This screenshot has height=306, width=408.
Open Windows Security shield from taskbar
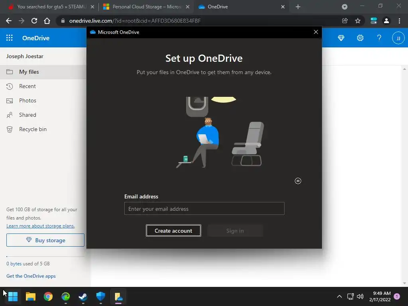coord(101,296)
